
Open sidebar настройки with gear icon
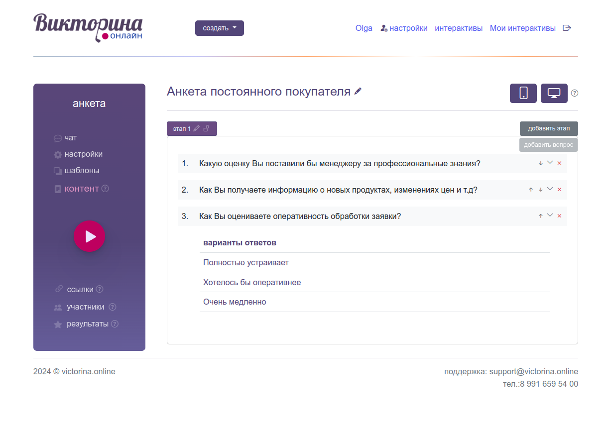(x=78, y=154)
